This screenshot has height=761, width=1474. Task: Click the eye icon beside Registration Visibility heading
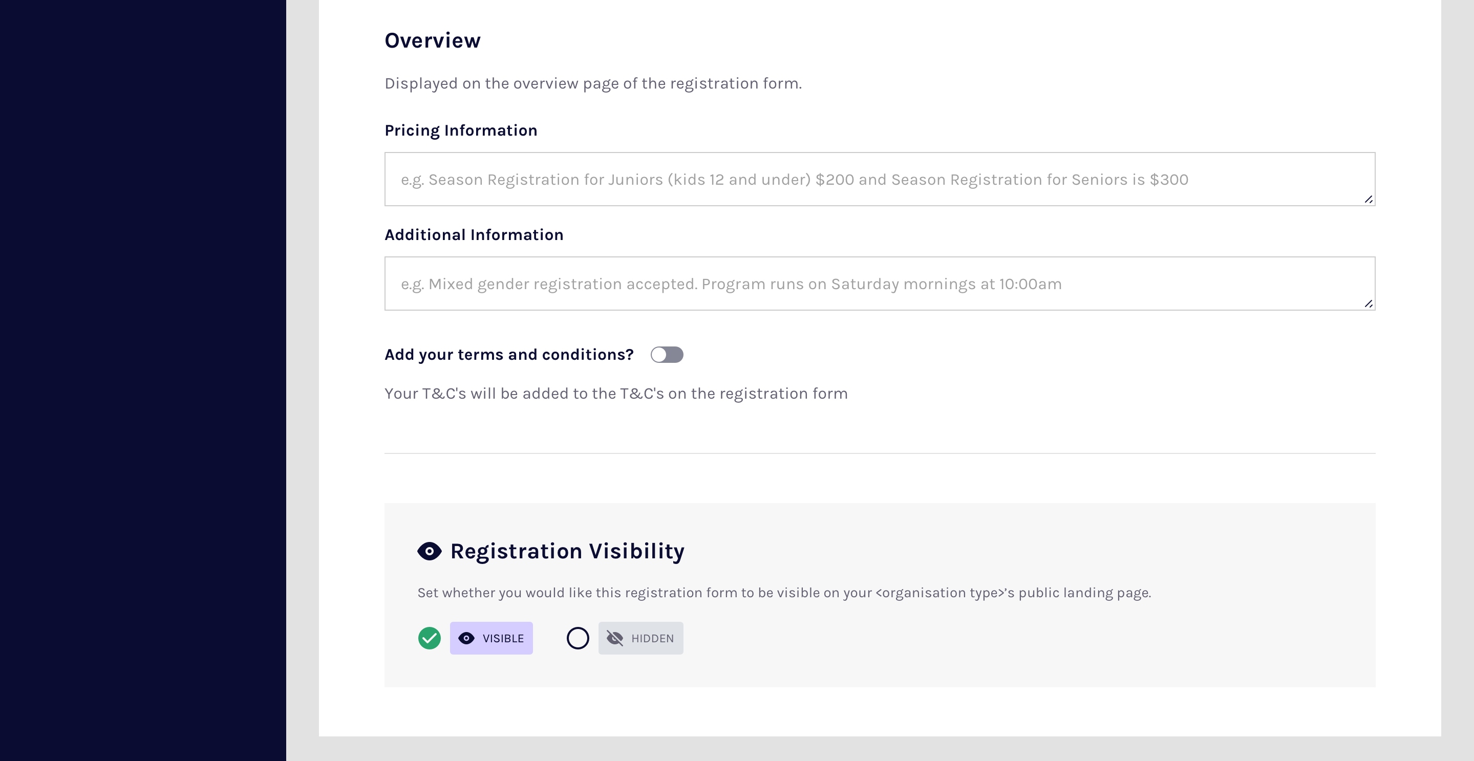(429, 551)
